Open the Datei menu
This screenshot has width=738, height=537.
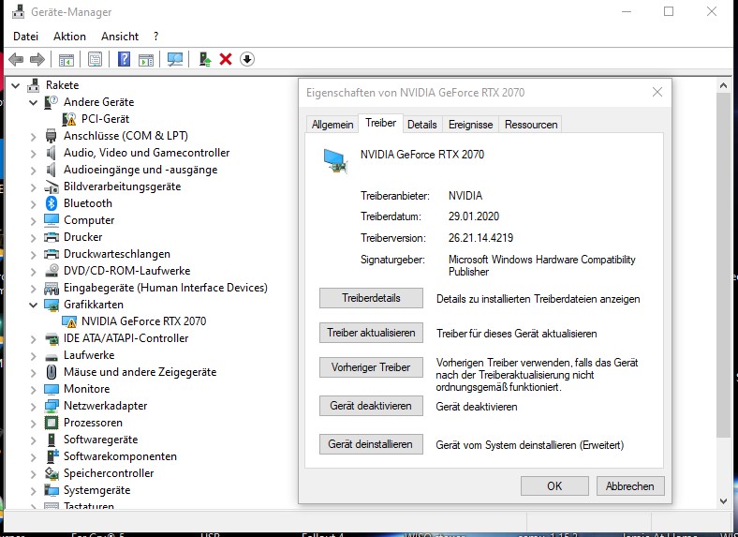tap(26, 37)
